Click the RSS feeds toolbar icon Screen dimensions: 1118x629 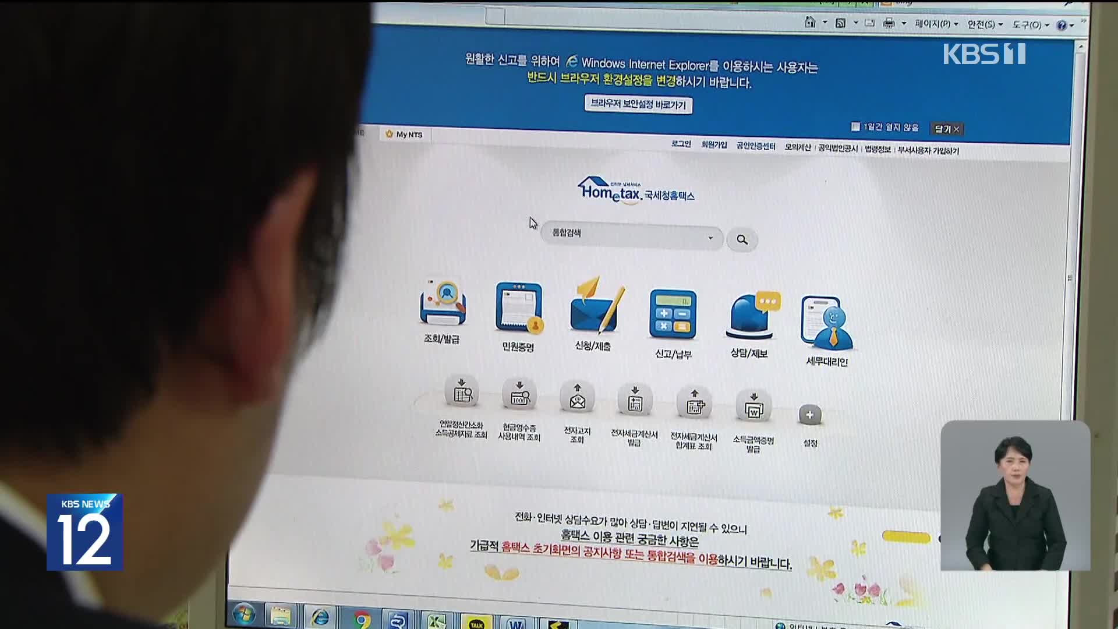click(x=840, y=23)
